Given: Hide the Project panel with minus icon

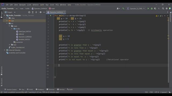Looking at the screenshot, I should 44,12.
